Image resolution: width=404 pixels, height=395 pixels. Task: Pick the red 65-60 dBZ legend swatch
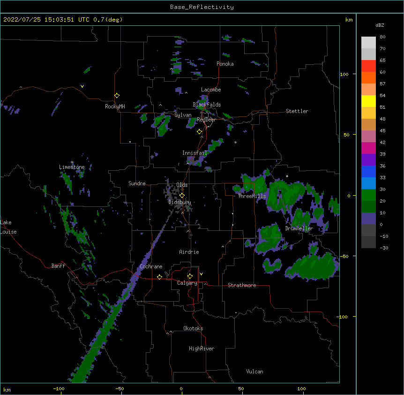pos(368,66)
